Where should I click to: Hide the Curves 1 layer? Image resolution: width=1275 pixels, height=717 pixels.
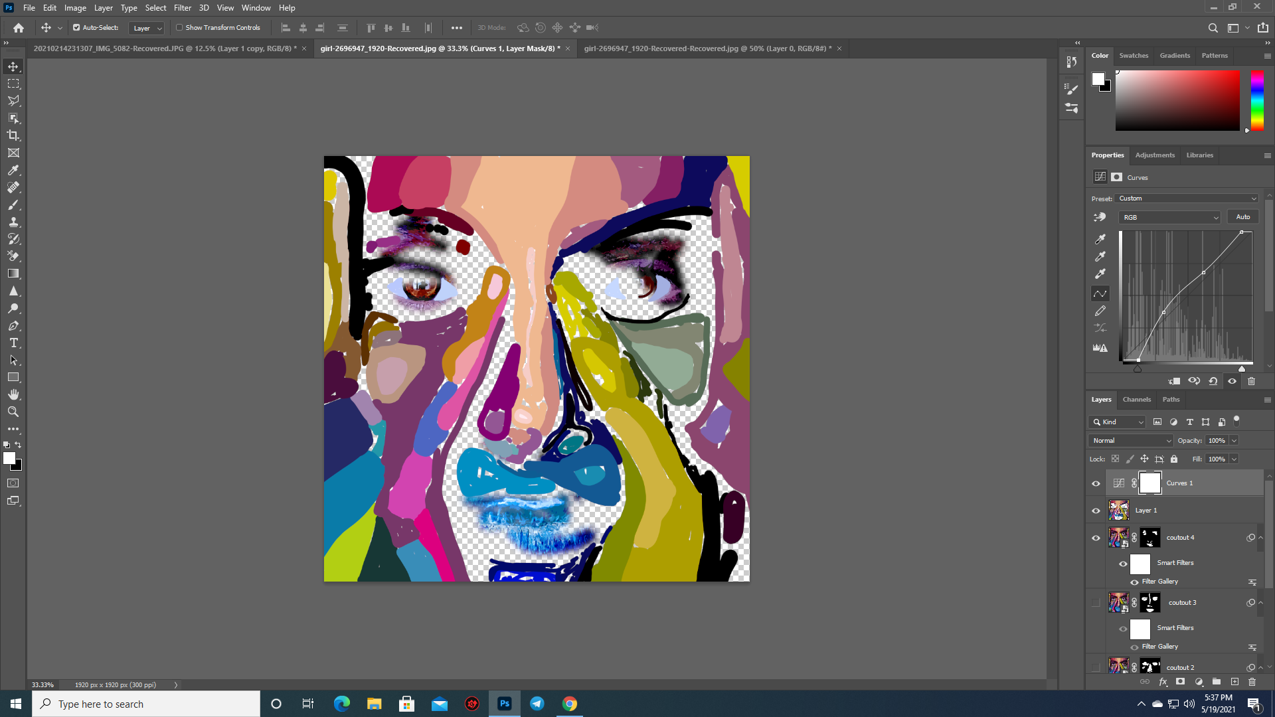1096,483
